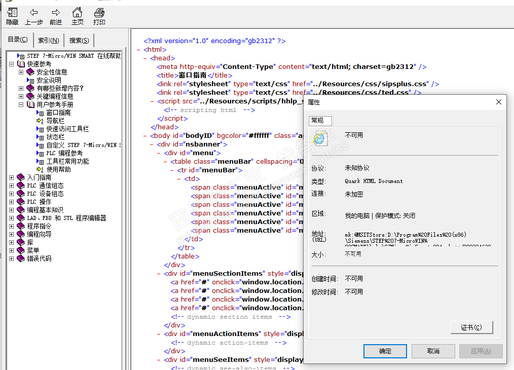Select the PLC 操作 tree item
The image size is (514, 370).
point(39,202)
